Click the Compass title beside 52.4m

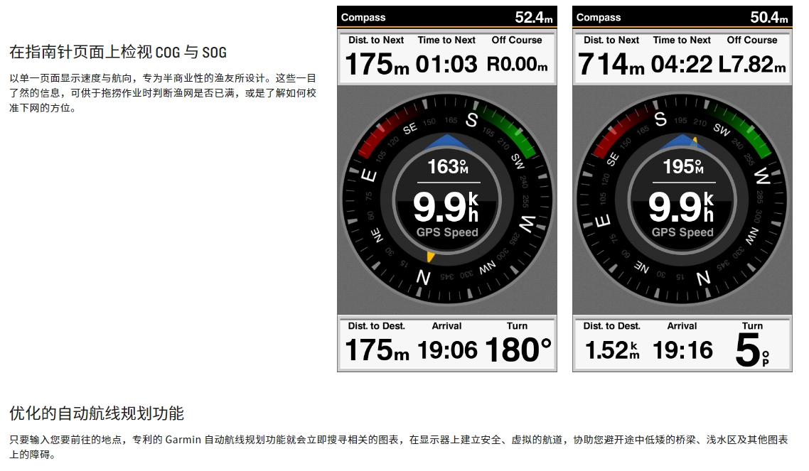point(363,17)
